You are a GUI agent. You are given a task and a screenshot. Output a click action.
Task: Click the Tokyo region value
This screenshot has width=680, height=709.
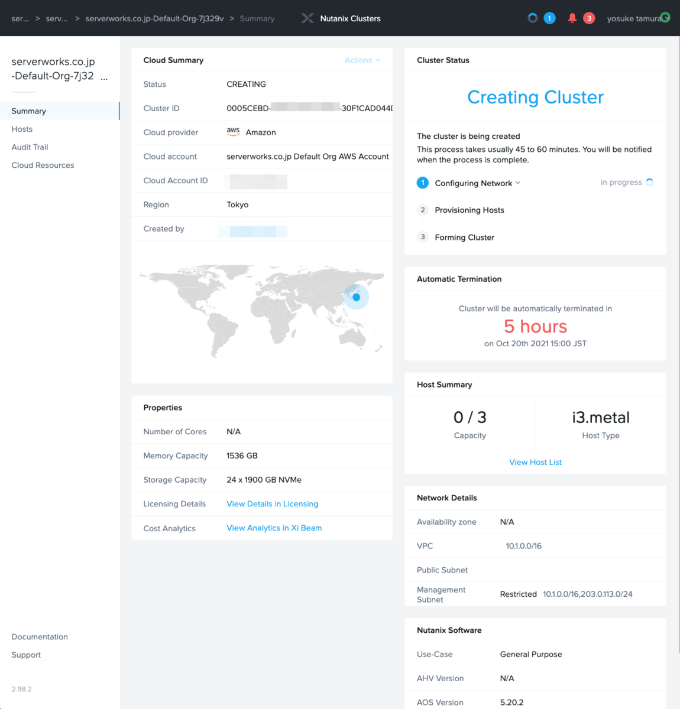(x=238, y=204)
